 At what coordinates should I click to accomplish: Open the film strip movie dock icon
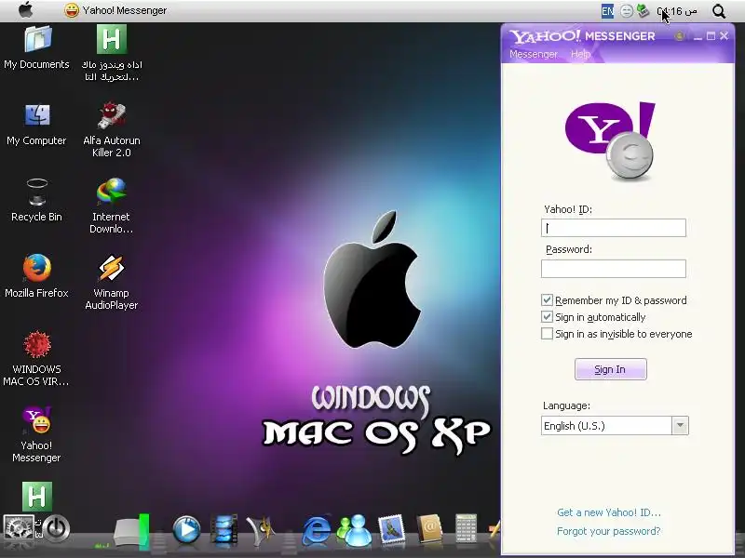[223, 529]
